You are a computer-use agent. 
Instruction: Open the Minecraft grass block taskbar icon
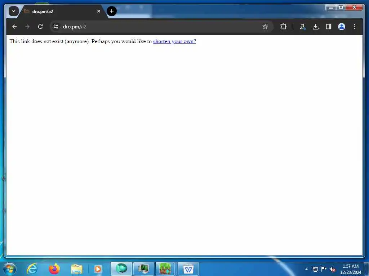click(165, 269)
